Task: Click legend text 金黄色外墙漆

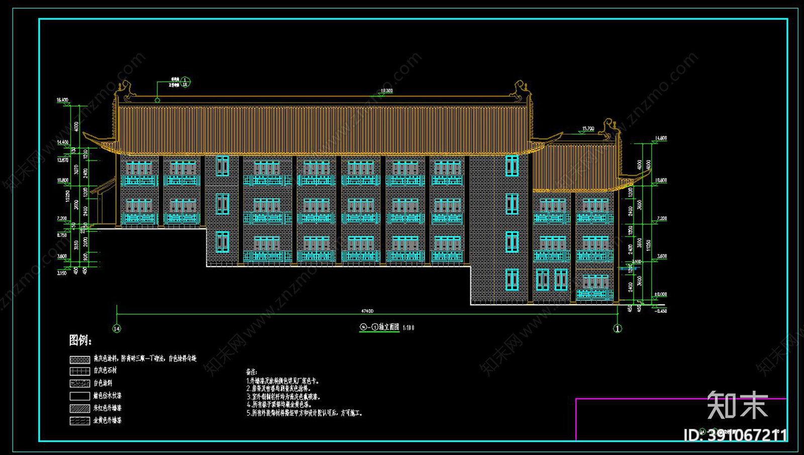Action: [x=108, y=420]
